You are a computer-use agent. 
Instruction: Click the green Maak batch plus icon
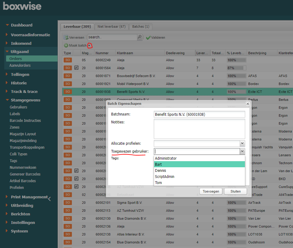(66, 45)
